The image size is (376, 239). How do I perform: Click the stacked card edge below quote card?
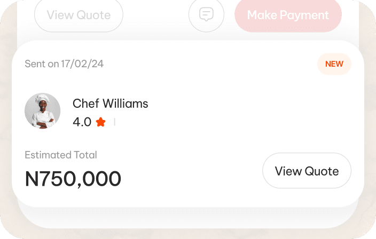188,216
